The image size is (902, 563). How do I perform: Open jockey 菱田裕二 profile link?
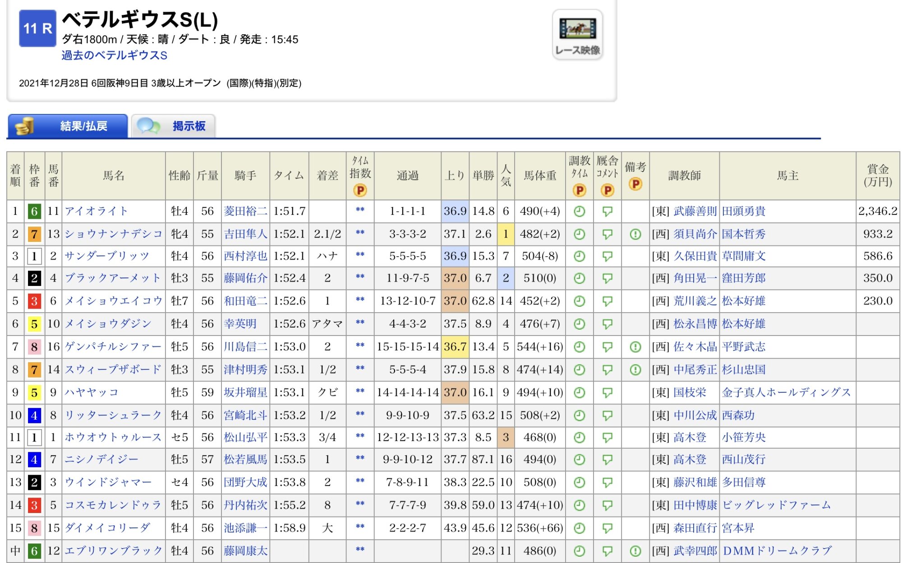pyautogui.click(x=245, y=211)
